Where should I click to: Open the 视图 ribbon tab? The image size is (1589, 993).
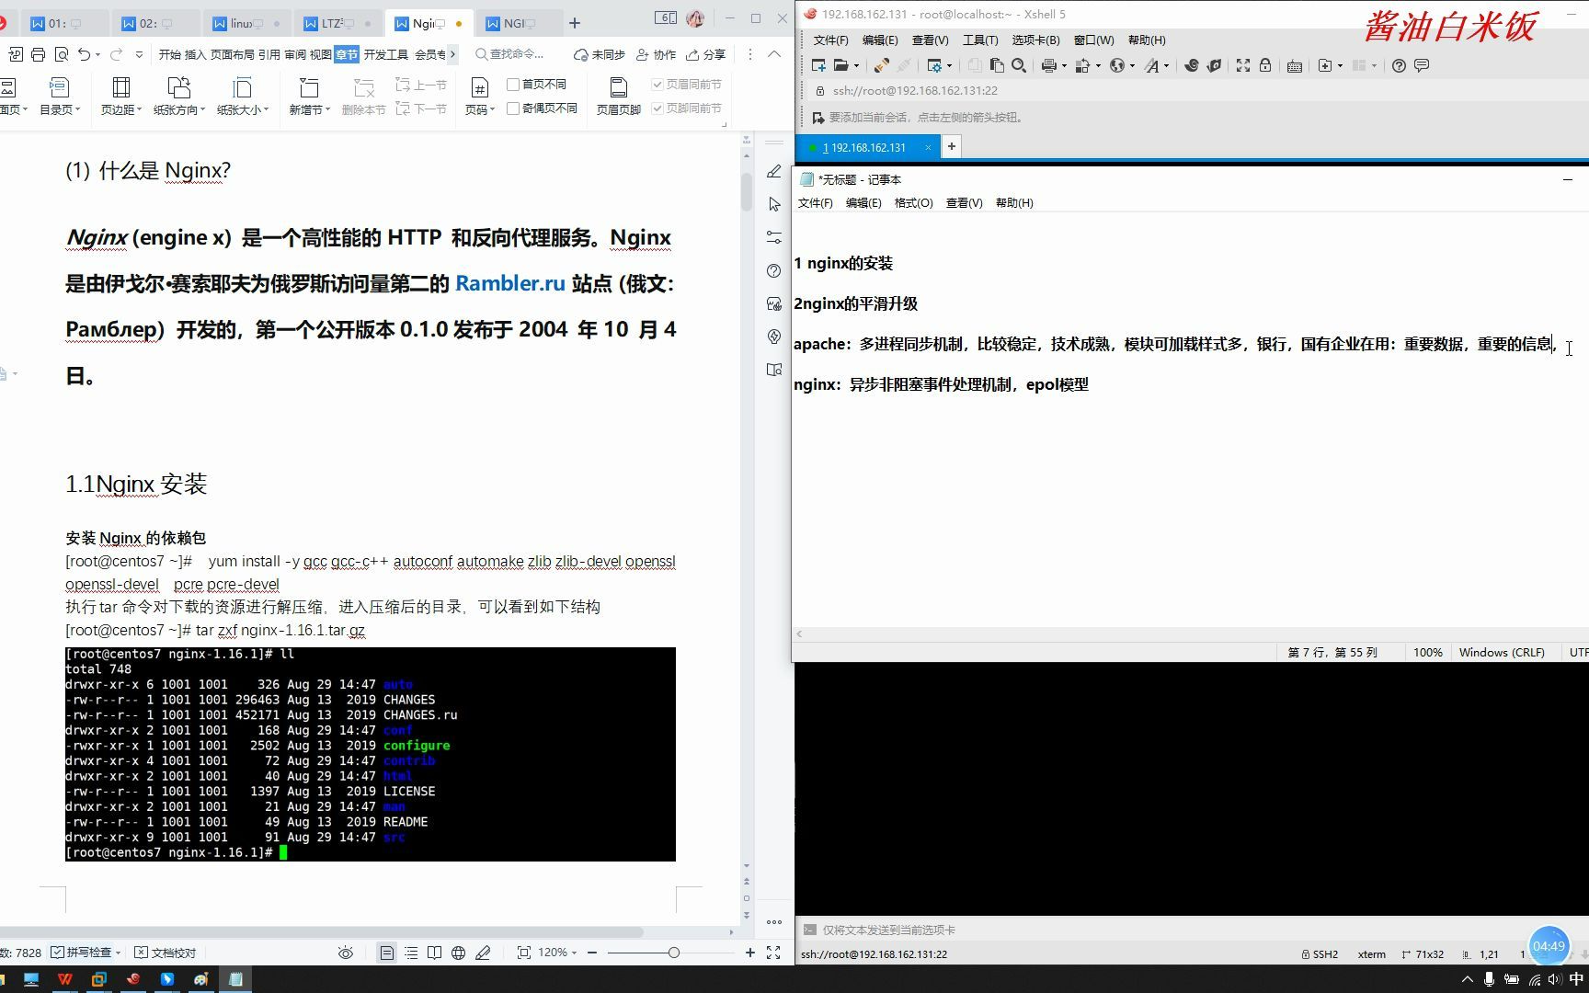(x=320, y=54)
